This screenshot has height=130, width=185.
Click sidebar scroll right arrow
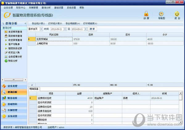point(25,80)
